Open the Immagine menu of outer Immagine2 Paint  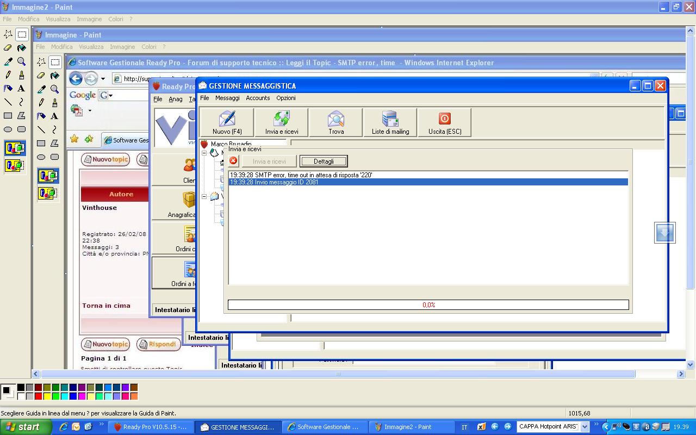(89, 19)
